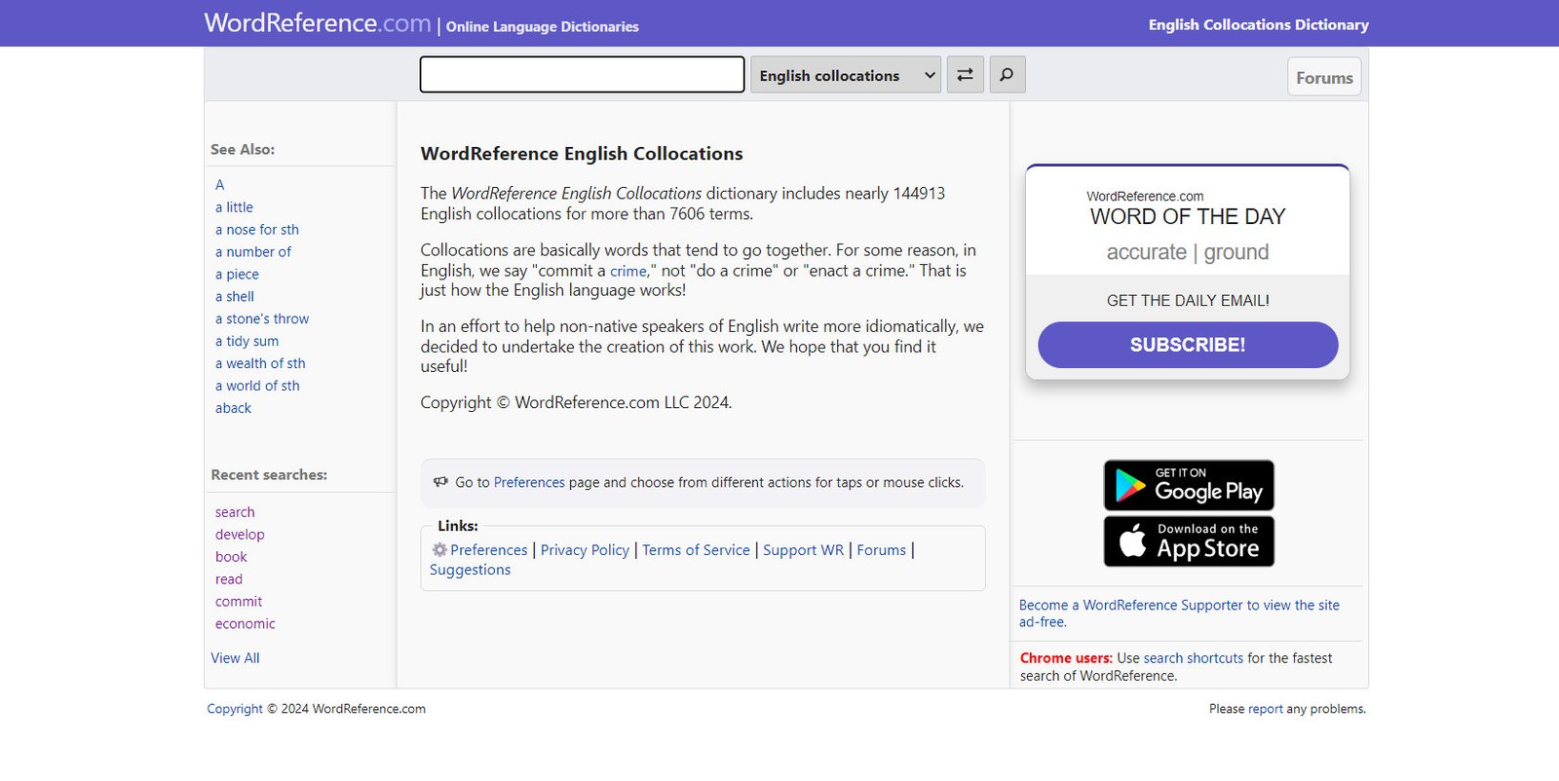The image size is (1559, 781).
Task: Open the Terms of Service link
Action: (x=696, y=550)
